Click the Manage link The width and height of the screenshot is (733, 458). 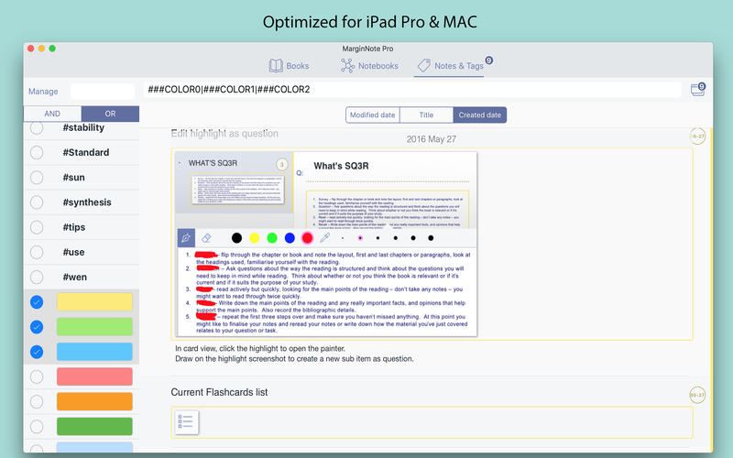[x=43, y=92]
